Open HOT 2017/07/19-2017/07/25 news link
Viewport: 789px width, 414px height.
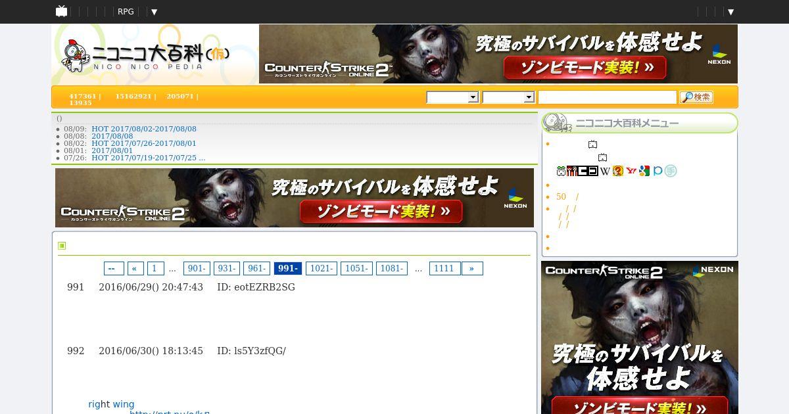point(149,158)
